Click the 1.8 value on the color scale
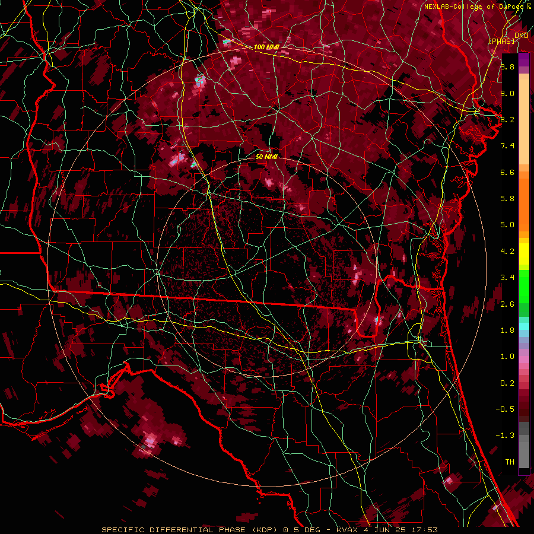The height and width of the screenshot is (534, 534). 507,330
